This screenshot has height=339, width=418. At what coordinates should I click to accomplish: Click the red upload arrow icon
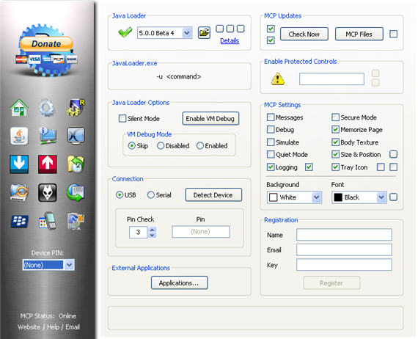[x=47, y=164]
